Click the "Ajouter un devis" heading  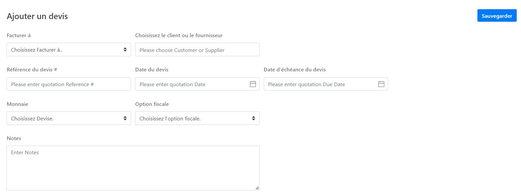37,16
